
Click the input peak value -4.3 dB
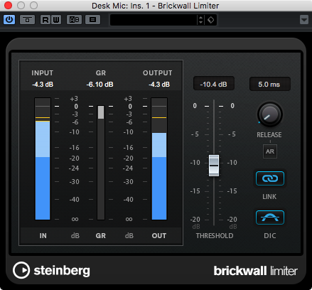pyautogui.click(x=43, y=85)
